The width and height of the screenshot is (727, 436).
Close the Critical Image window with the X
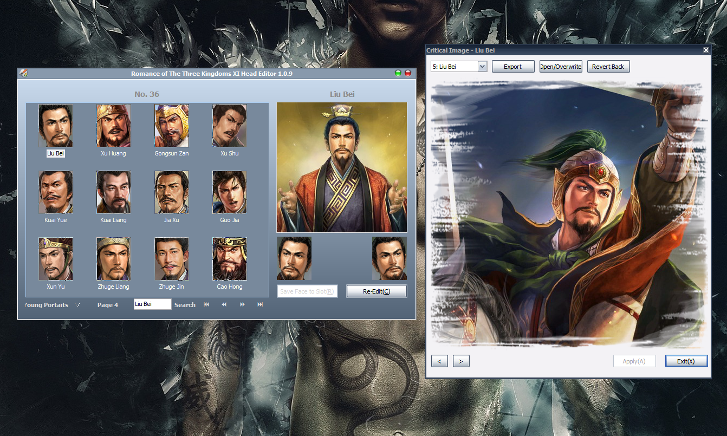coord(706,50)
